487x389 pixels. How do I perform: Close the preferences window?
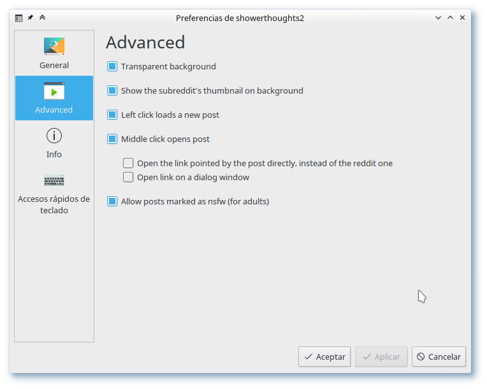click(x=462, y=18)
